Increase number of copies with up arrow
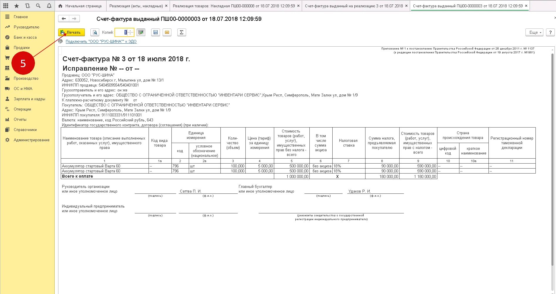The width and height of the screenshot is (556, 294). pyautogui.click(x=131, y=30)
